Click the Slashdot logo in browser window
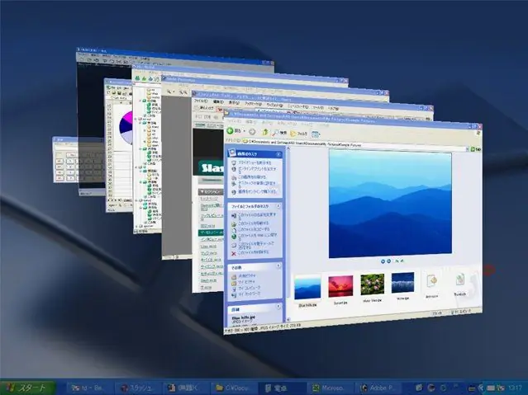The width and height of the screenshot is (528, 395). coord(211,167)
